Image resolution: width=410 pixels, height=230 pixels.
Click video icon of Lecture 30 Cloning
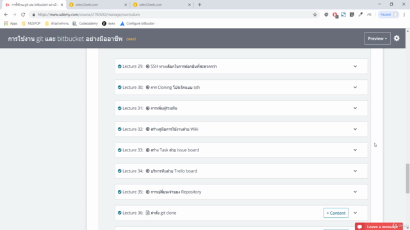(147, 88)
